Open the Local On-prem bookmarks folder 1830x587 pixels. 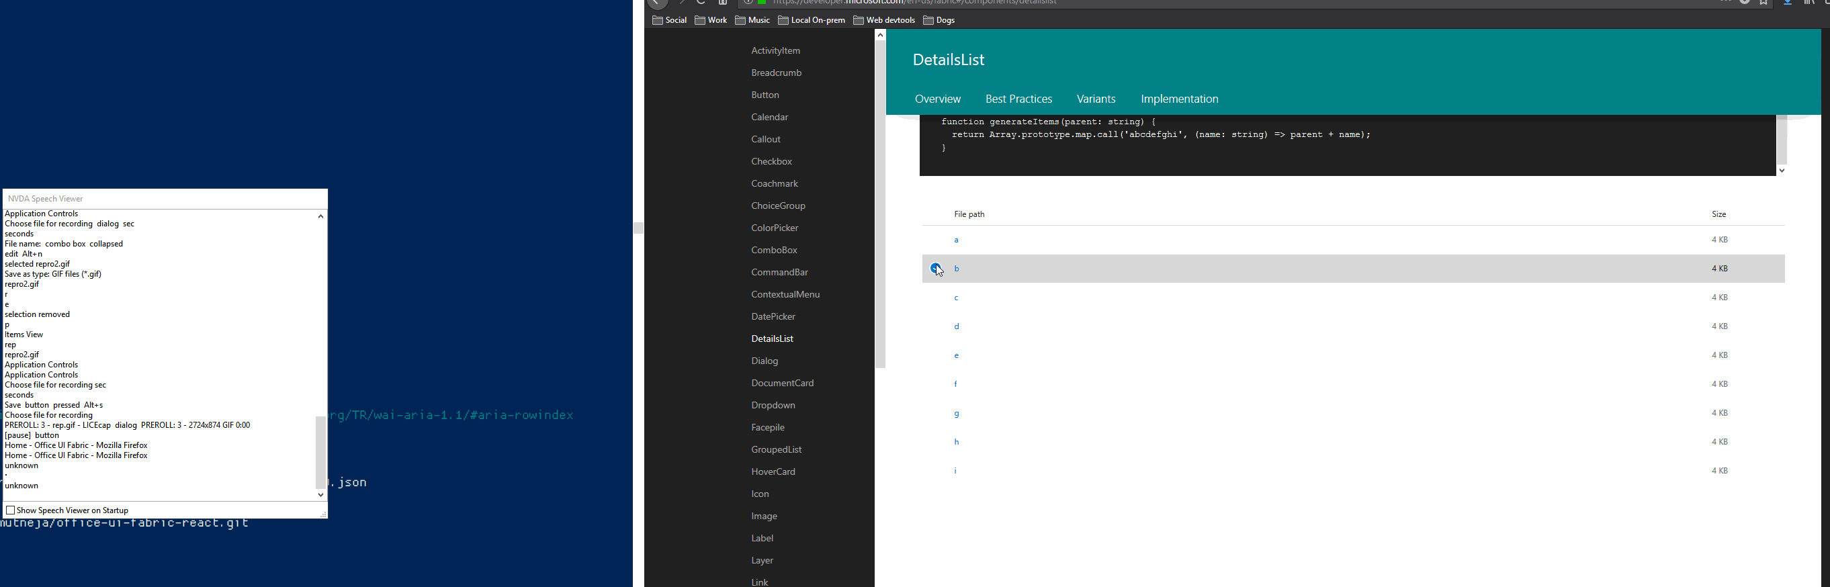(812, 20)
